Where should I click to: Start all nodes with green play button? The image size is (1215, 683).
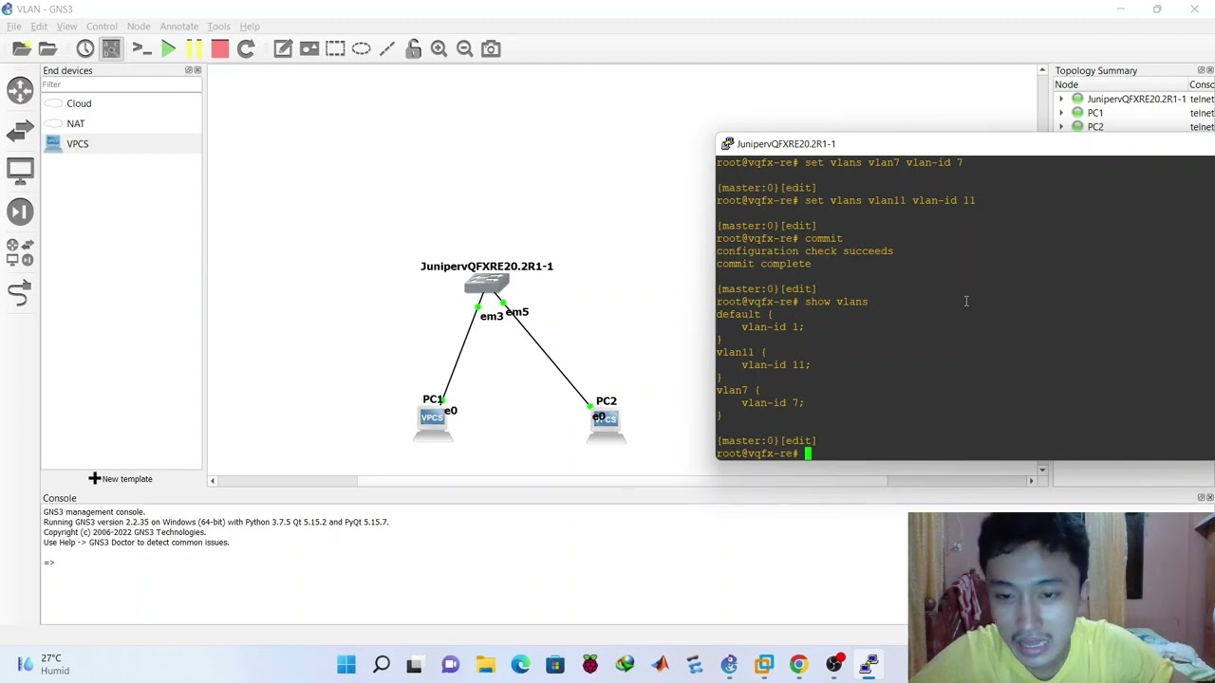(168, 48)
